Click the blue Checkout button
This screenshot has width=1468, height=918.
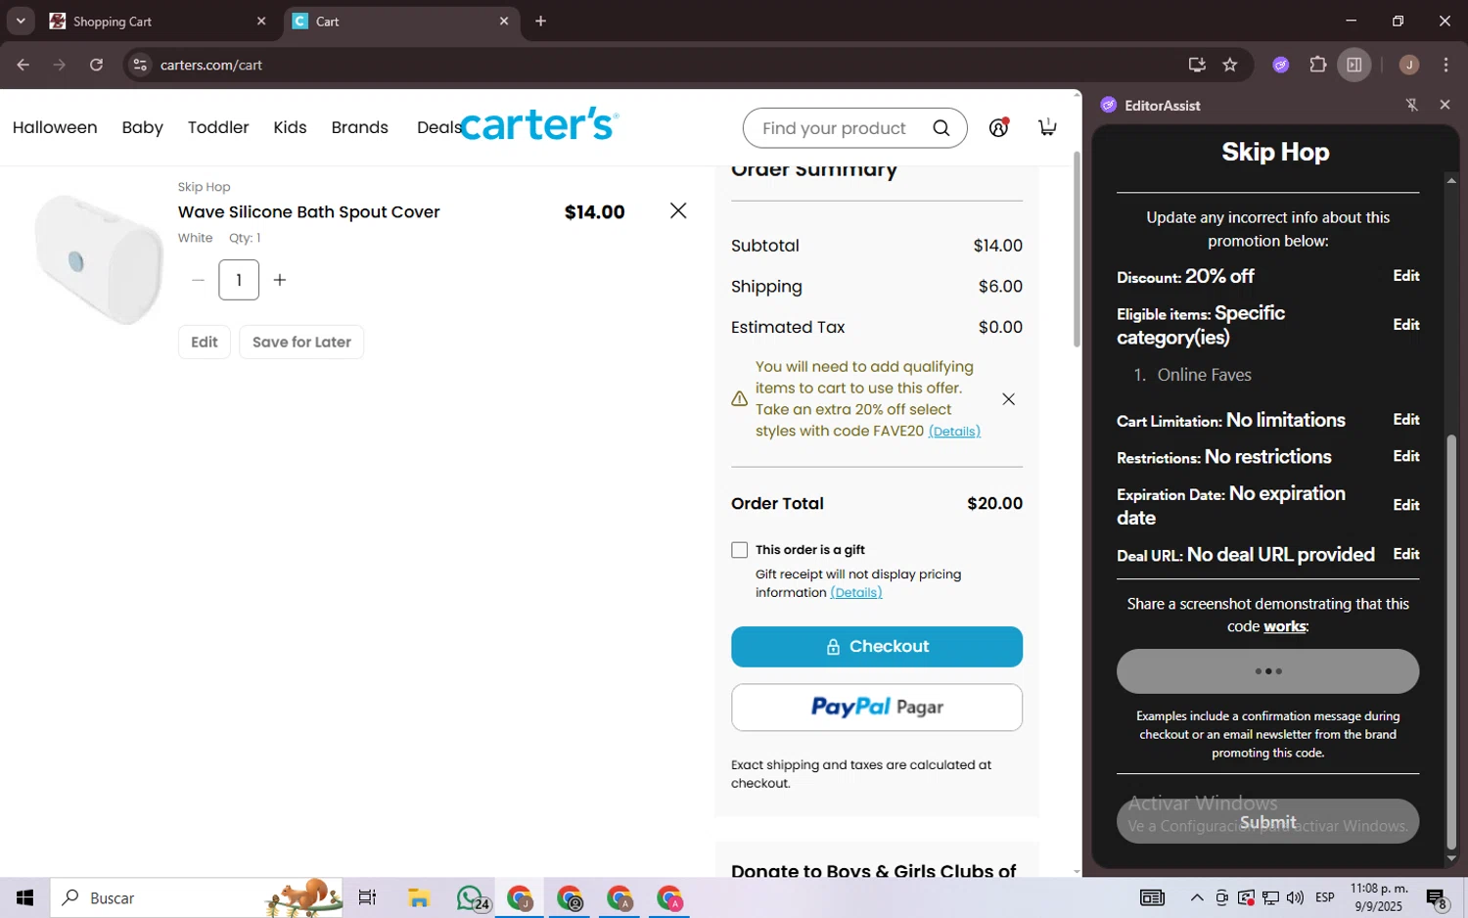(877, 647)
